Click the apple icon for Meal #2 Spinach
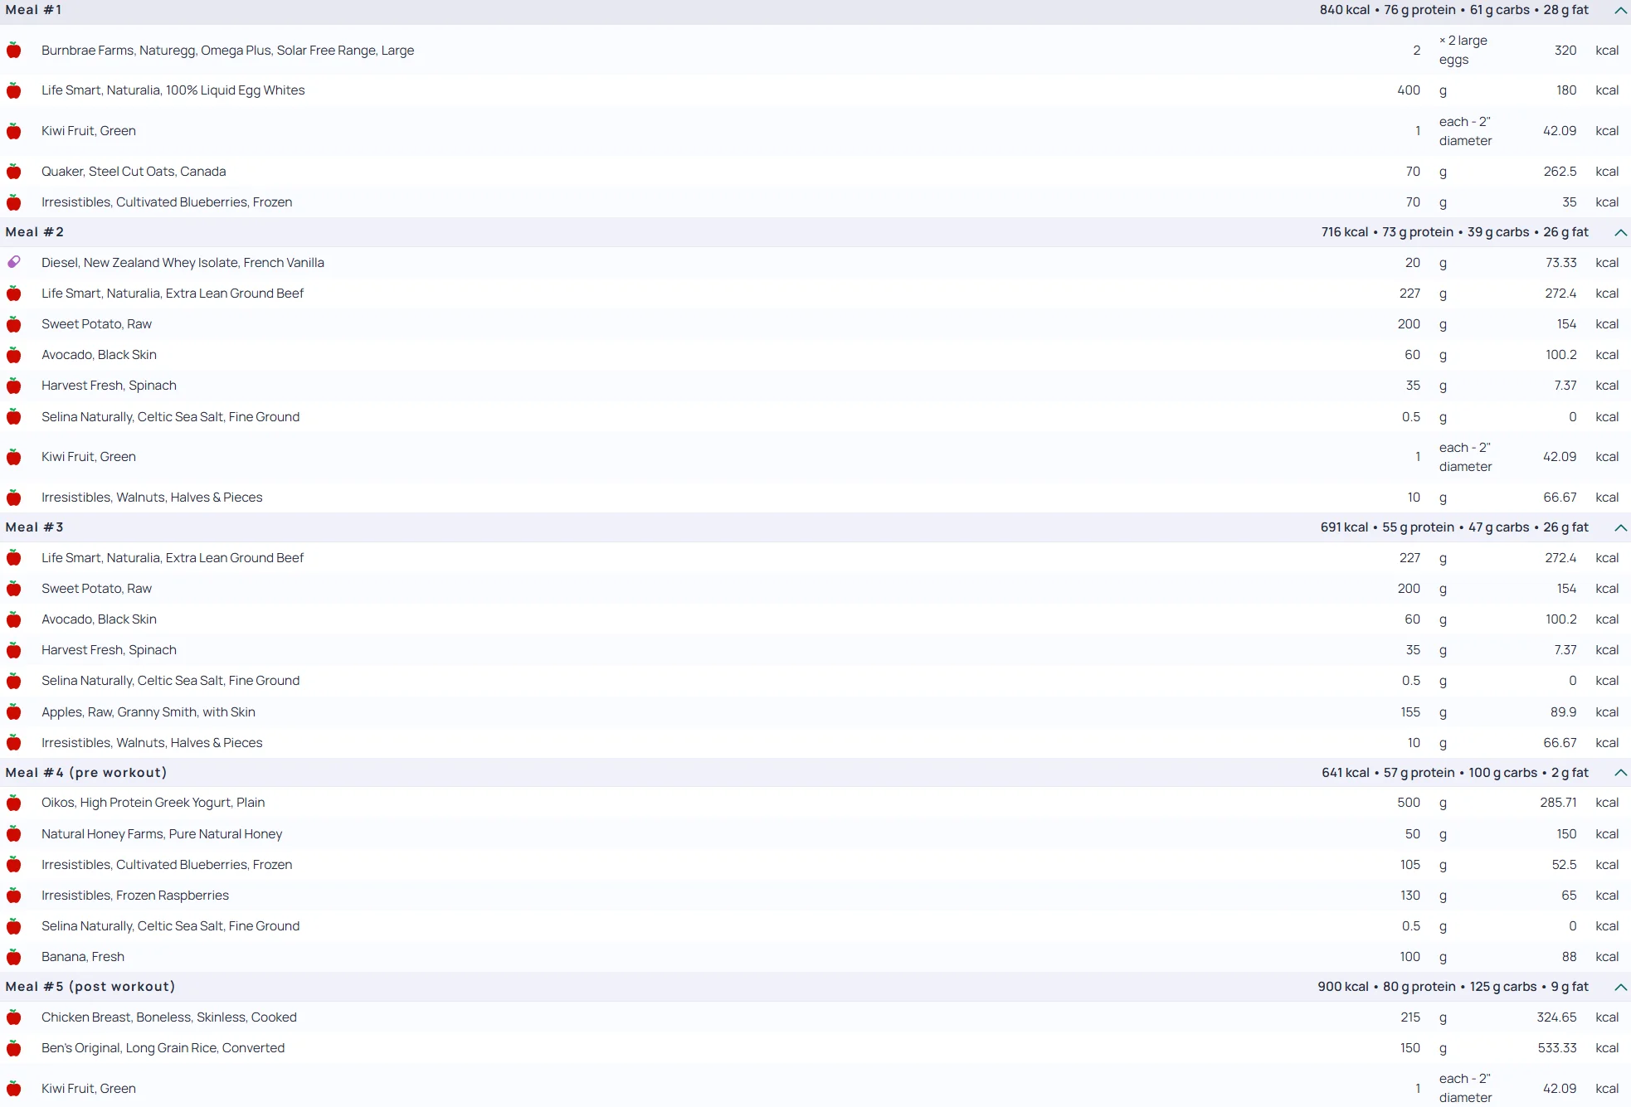This screenshot has height=1107, width=1631. (14, 386)
